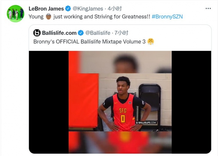This screenshot has height=156, width=218.
Task: Click the Ballislife logo avatar
Action: 37,33
